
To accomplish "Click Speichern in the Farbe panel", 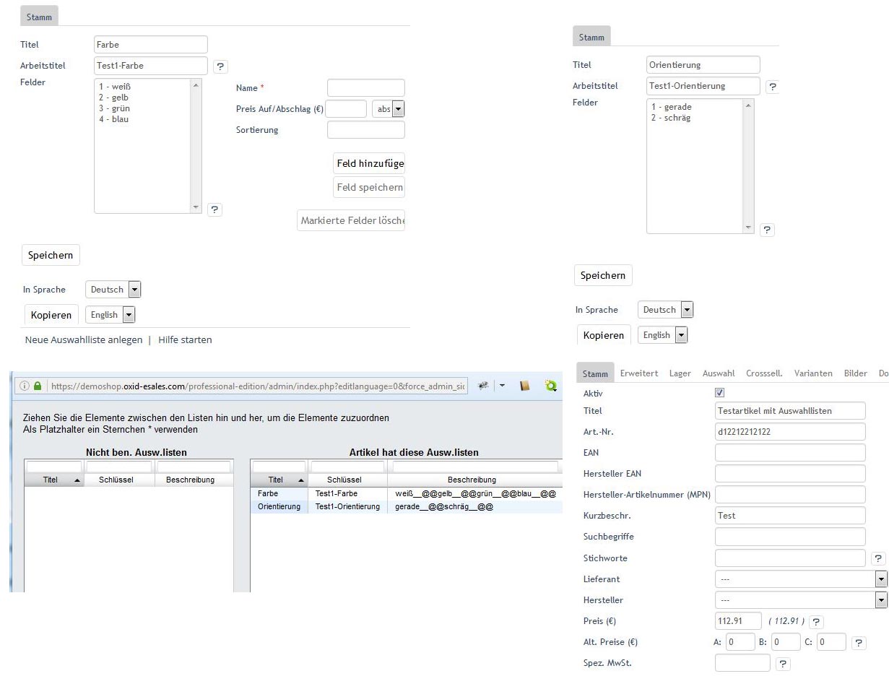I will (x=51, y=255).
